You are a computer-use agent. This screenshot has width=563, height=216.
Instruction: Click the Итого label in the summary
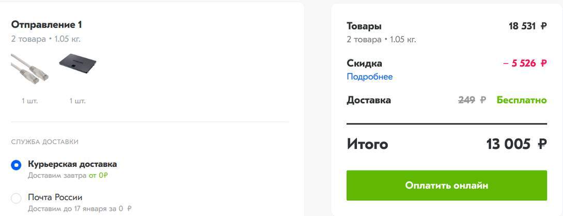[x=367, y=144]
